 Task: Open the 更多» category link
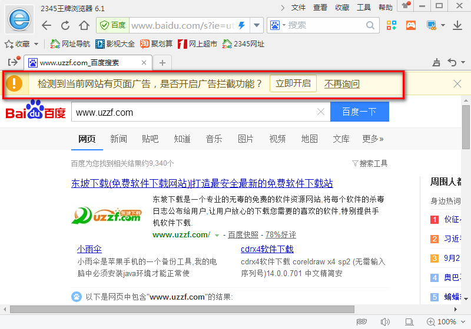click(x=373, y=139)
